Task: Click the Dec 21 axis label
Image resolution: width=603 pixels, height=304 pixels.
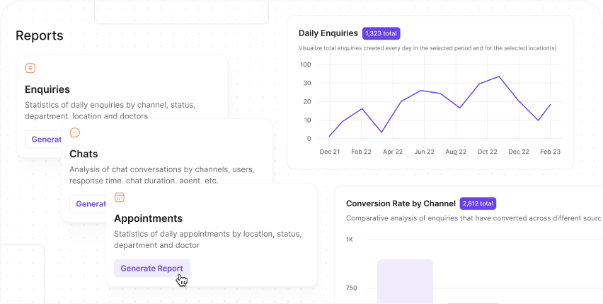Action: (x=330, y=152)
